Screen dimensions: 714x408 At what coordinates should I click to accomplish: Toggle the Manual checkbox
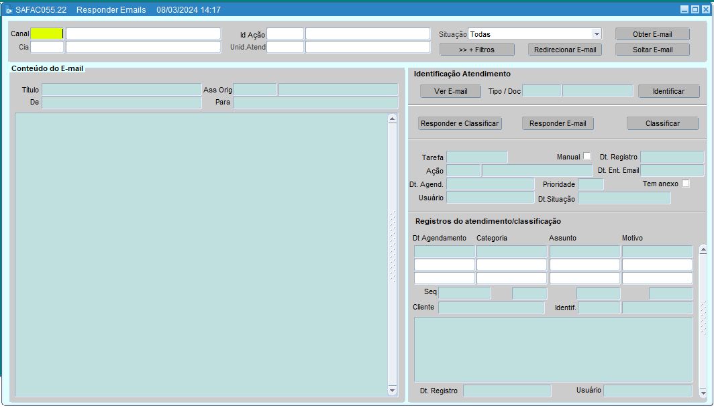click(x=587, y=156)
